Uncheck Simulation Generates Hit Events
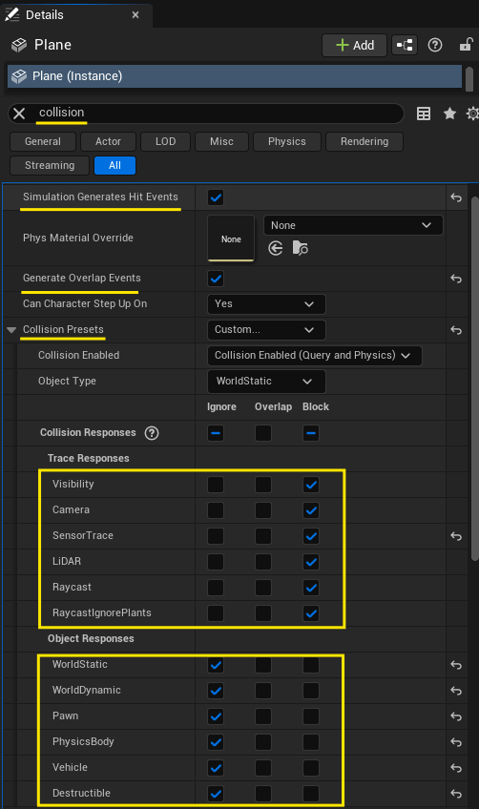 click(216, 197)
